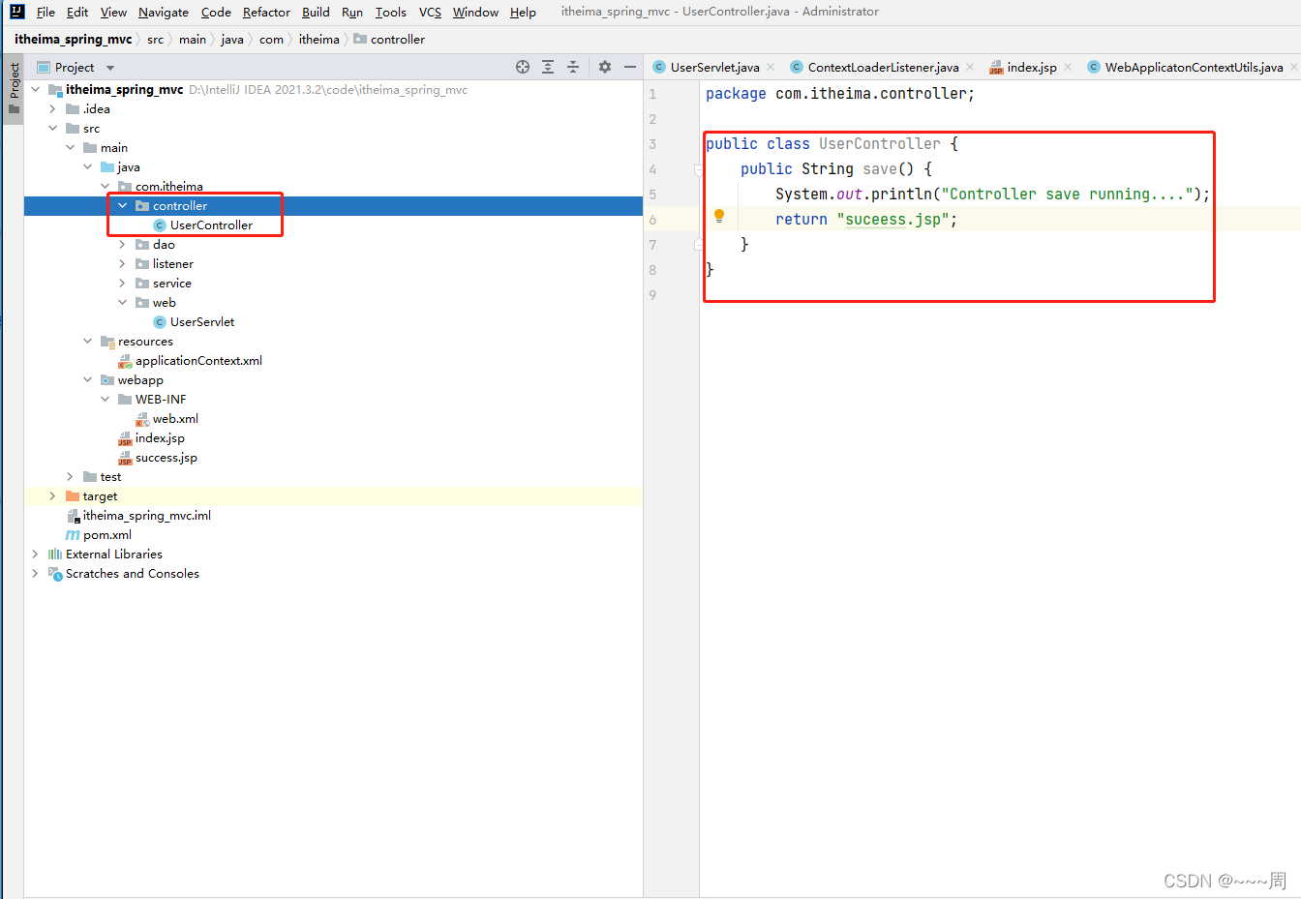
Task: Open the Navigate menu
Action: (x=164, y=13)
